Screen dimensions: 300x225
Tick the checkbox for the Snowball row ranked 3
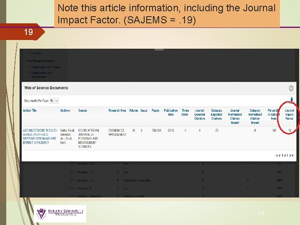click(71, 172)
